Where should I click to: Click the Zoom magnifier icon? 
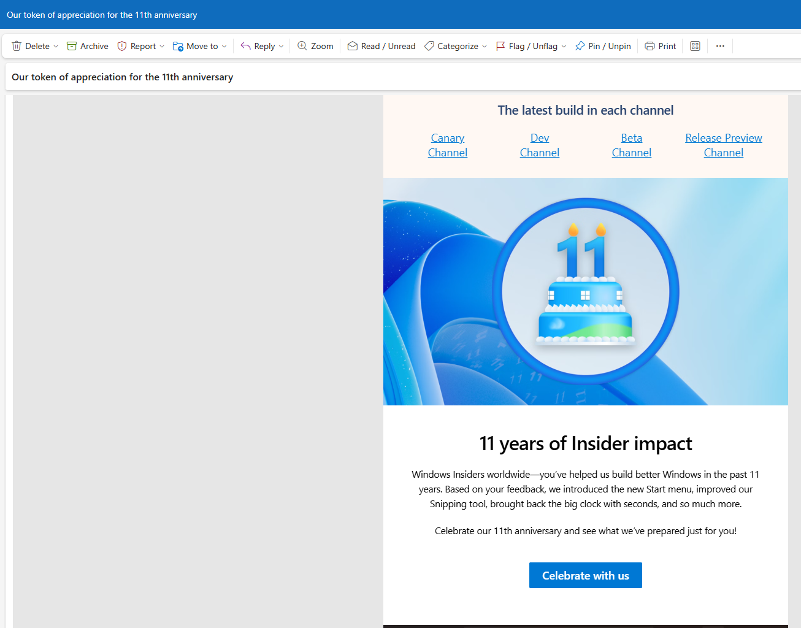coord(302,46)
